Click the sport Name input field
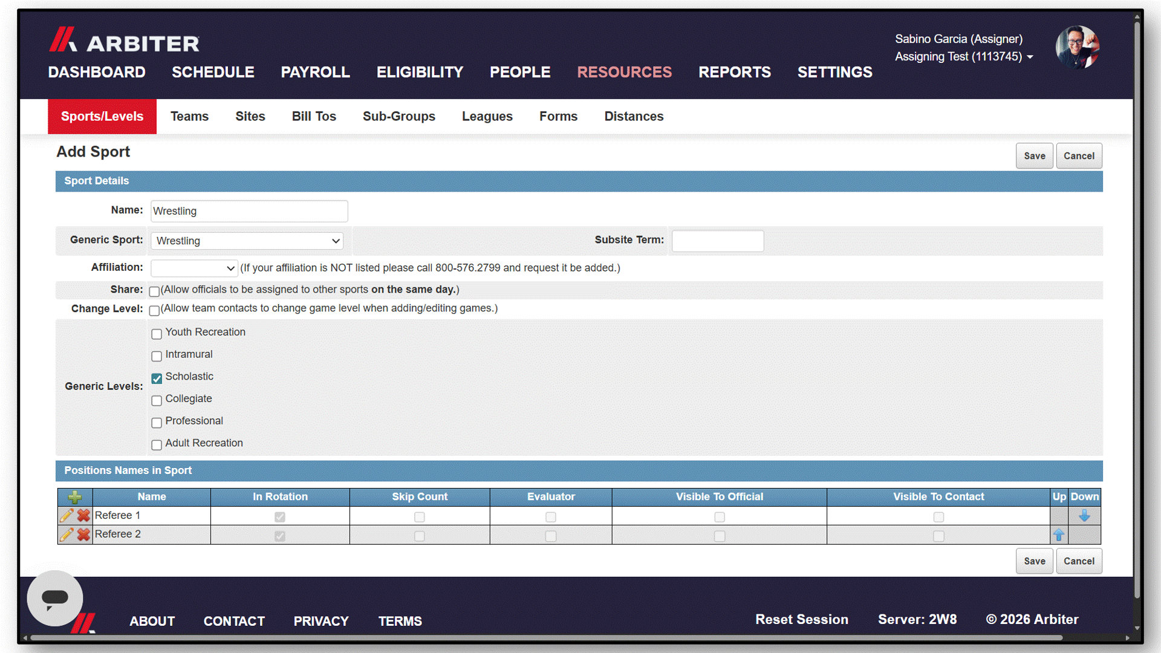This screenshot has height=653, width=1161. point(249,211)
